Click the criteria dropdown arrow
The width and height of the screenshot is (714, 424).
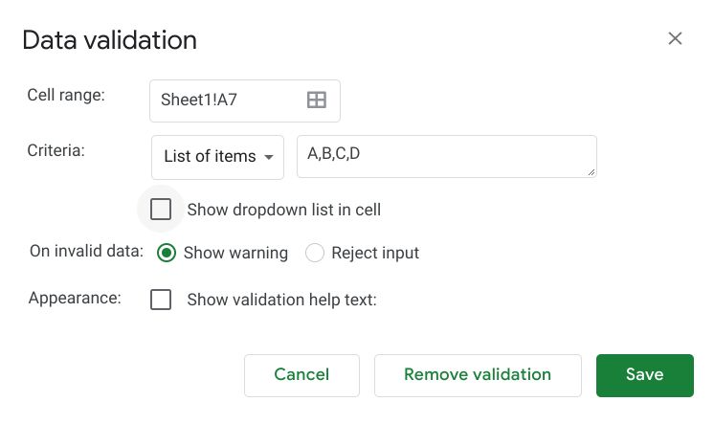[x=269, y=157]
